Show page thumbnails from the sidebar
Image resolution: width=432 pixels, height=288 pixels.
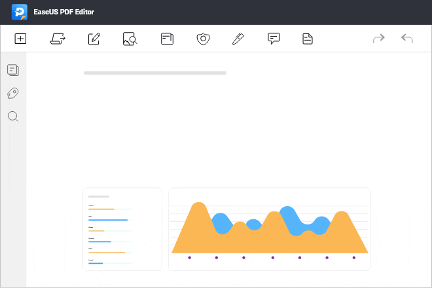pos(12,69)
